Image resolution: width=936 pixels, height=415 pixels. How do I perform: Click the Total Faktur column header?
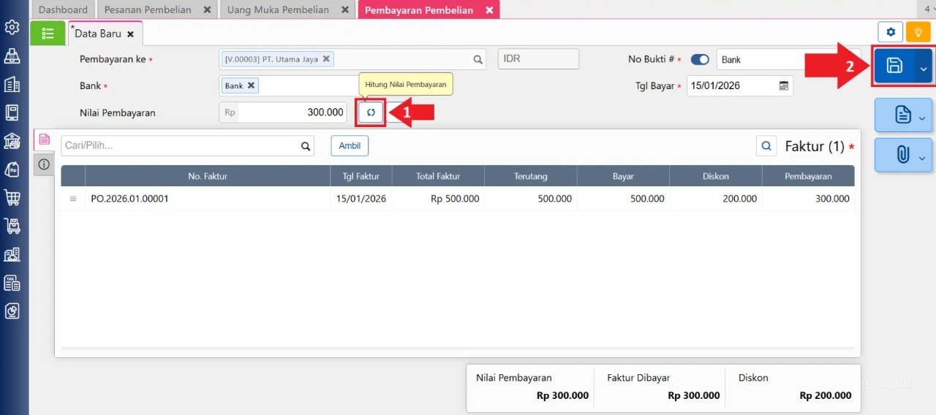click(x=438, y=176)
